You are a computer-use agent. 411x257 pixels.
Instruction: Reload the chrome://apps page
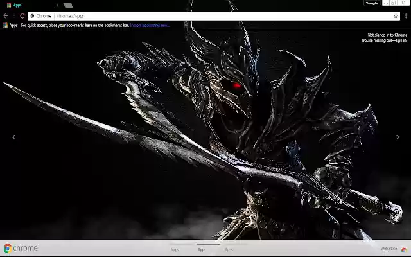pyautogui.click(x=22, y=16)
